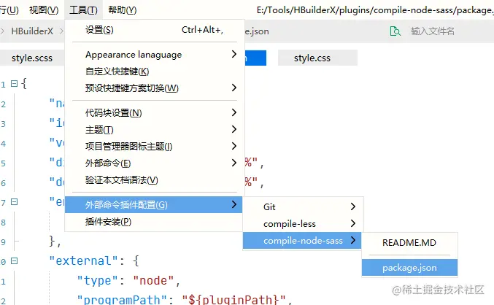Screen dimensions: 494x305
Task: Collapse code fold at line 1
Action: click(x=14, y=83)
